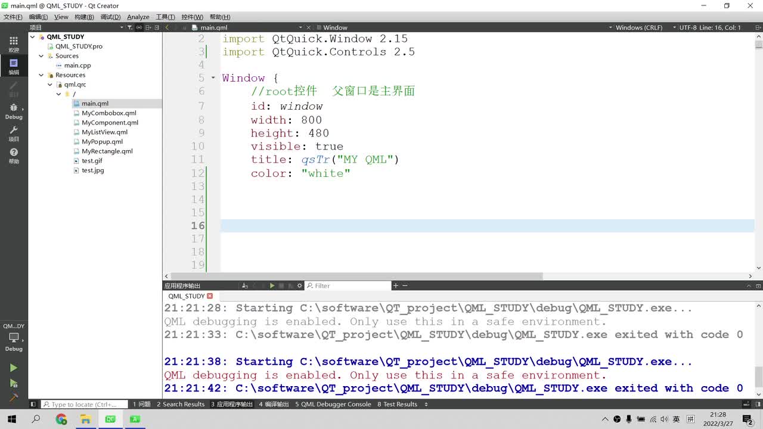763x429 pixels.
Task: Open the Analyze menu
Action: click(x=138, y=17)
